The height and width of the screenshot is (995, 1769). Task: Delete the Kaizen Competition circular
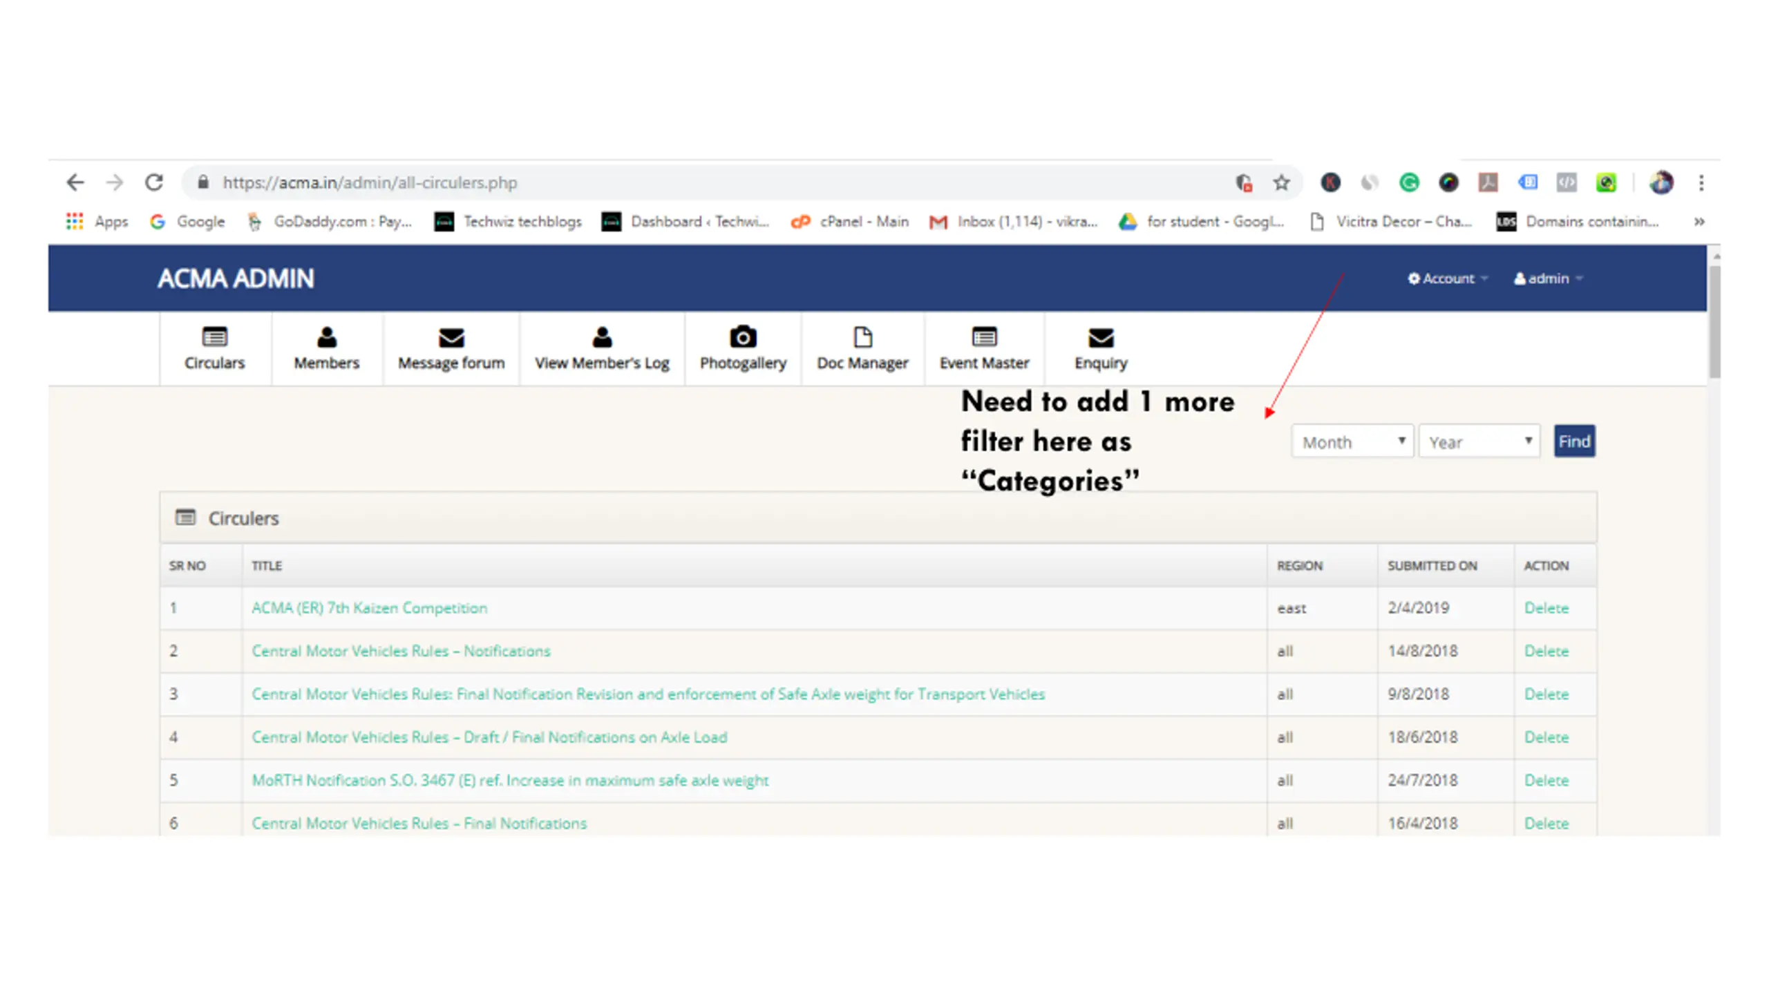pyautogui.click(x=1546, y=608)
